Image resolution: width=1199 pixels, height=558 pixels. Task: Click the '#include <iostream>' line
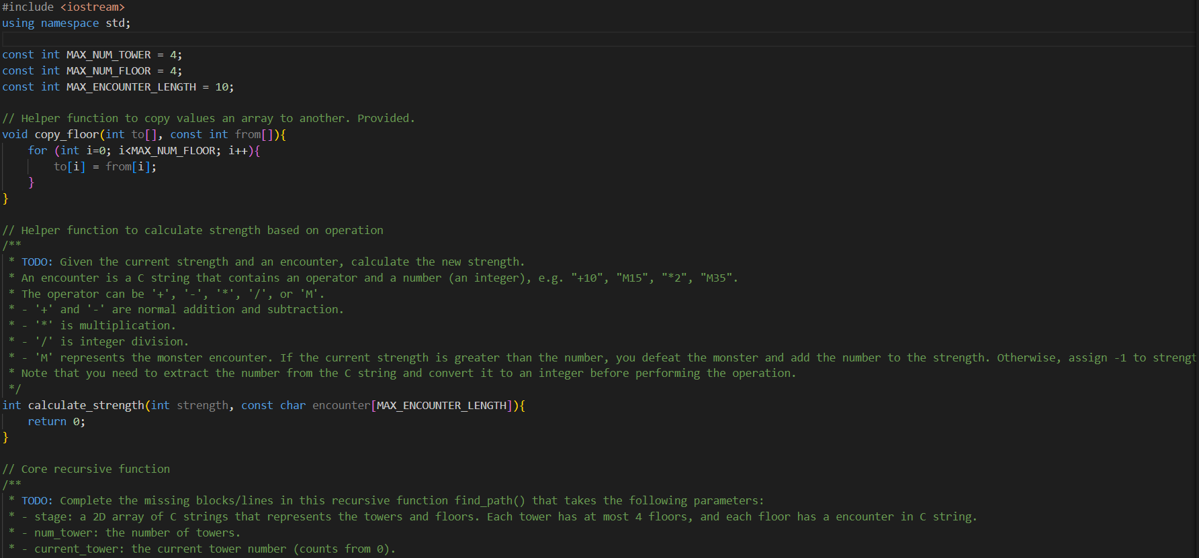point(63,7)
